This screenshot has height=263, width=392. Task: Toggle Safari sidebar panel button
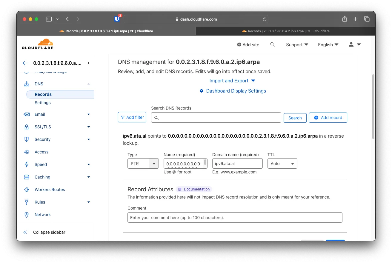click(49, 19)
